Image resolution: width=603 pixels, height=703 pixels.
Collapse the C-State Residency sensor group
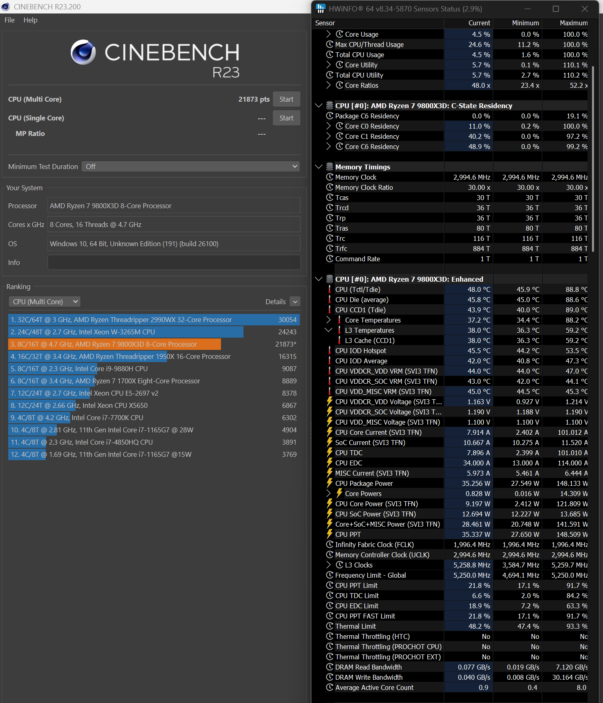[319, 106]
